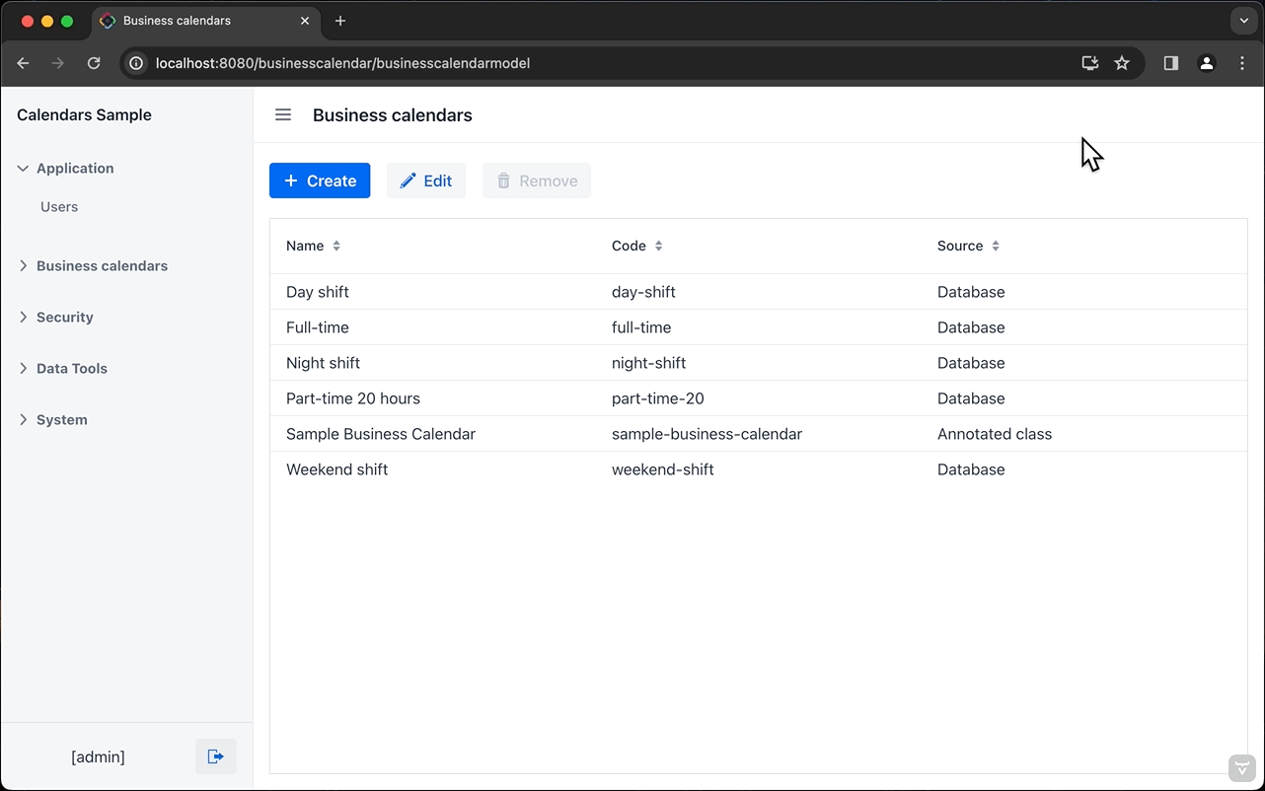Open the Users item in sidebar
The width and height of the screenshot is (1265, 791).
(x=59, y=207)
